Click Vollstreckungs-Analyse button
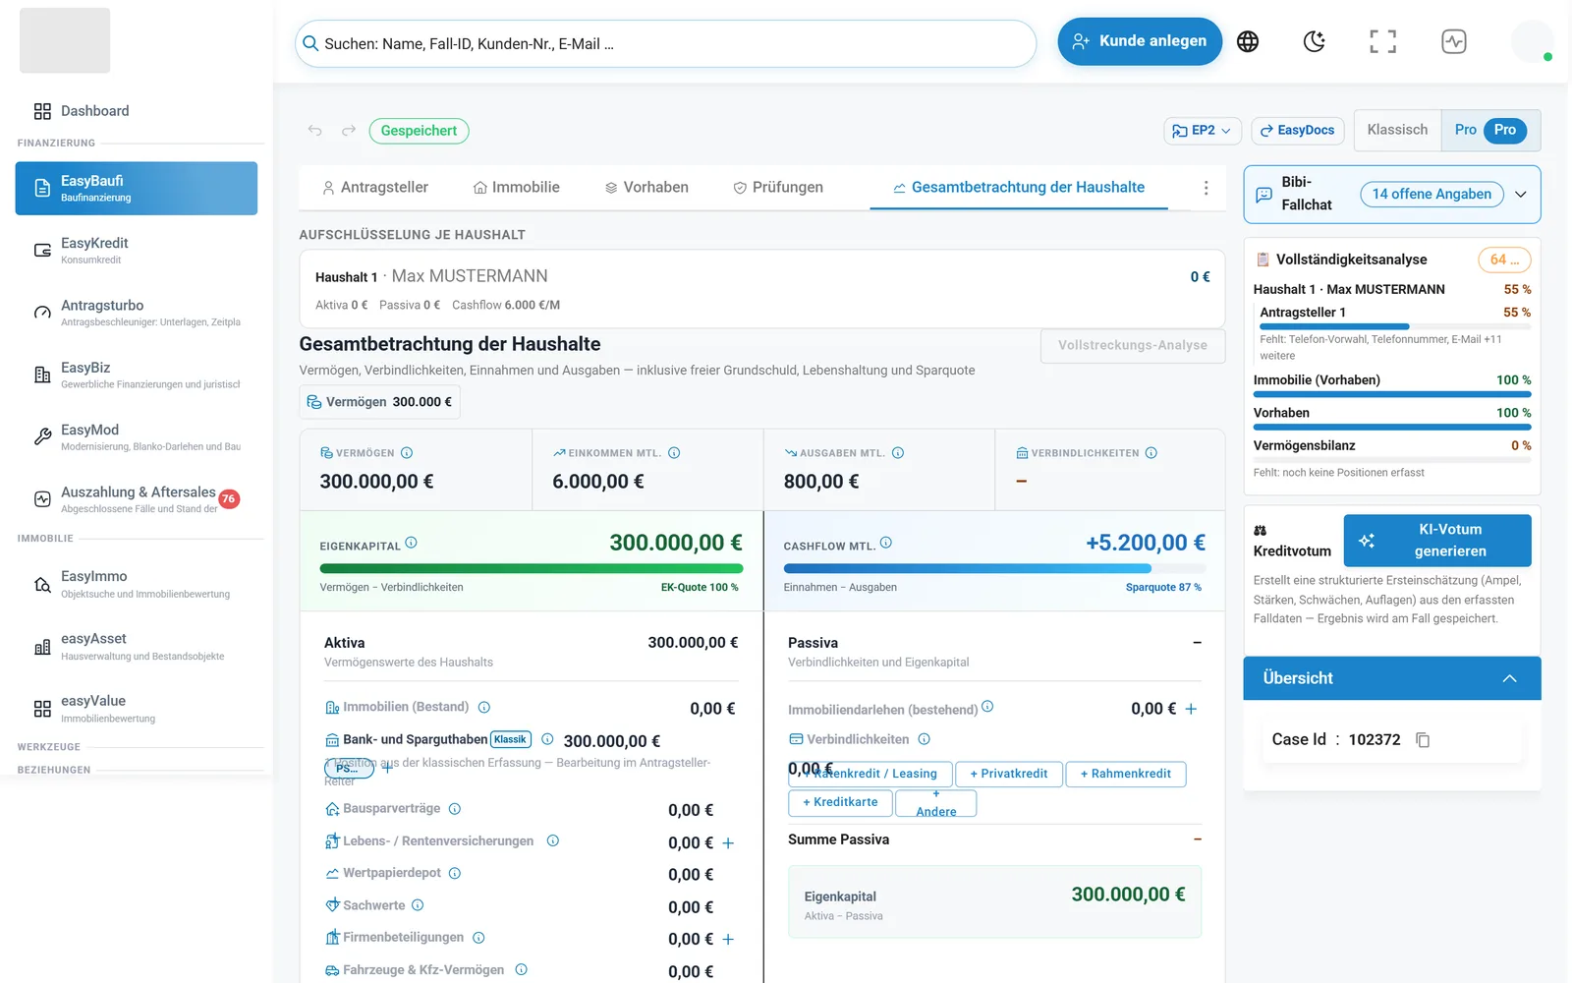Viewport: 1572px width, 983px height. pos(1133,346)
